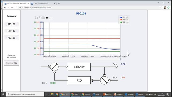Open the FIC103 control loop
Image resolution: width=172 pixels, height=97 pixels.
(x=11, y=38)
